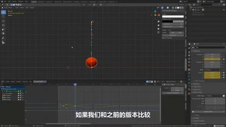Click the Set Origin button
The height and width of the screenshot is (127, 226).
173,35
